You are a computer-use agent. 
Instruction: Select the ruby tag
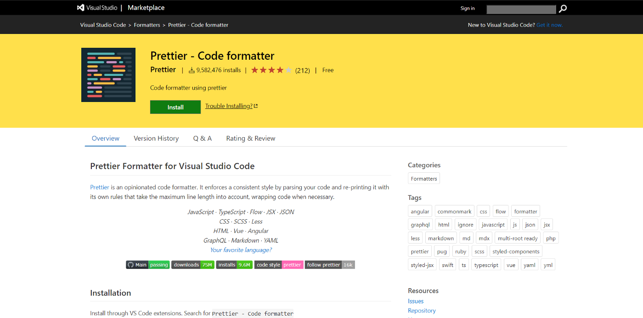tap(461, 251)
